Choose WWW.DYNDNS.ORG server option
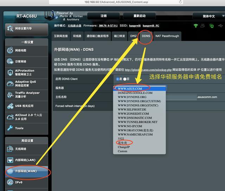This screenshot has height=191, width=225. [140, 97]
